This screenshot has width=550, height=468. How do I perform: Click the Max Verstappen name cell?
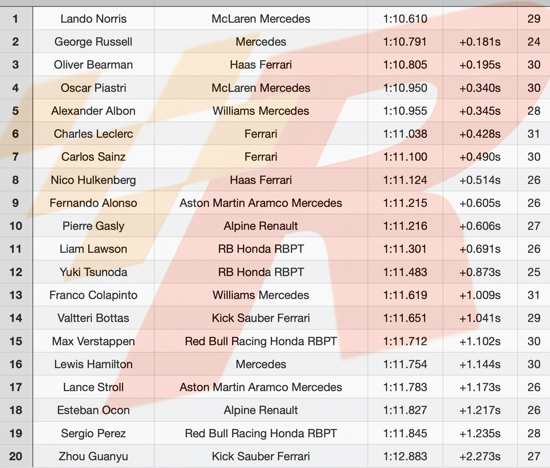pyautogui.click(x=93, y=341)
